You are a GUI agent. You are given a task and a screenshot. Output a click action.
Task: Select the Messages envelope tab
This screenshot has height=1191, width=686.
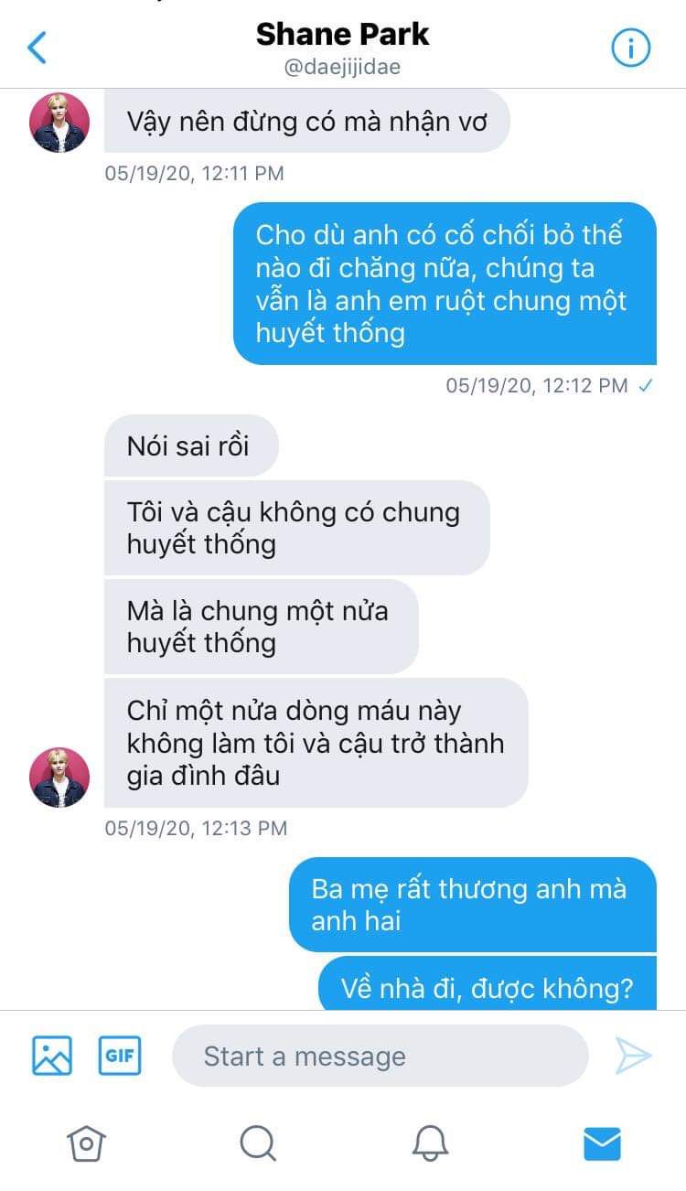(602, 1143)
